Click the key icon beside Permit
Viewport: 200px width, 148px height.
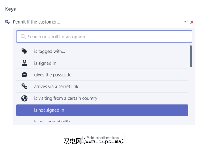[x=7, y=22]
